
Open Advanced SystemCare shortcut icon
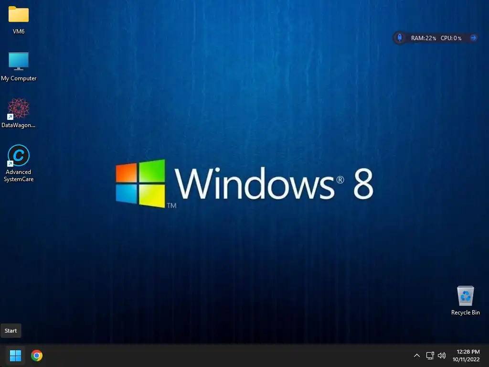[x=19, y=155]
